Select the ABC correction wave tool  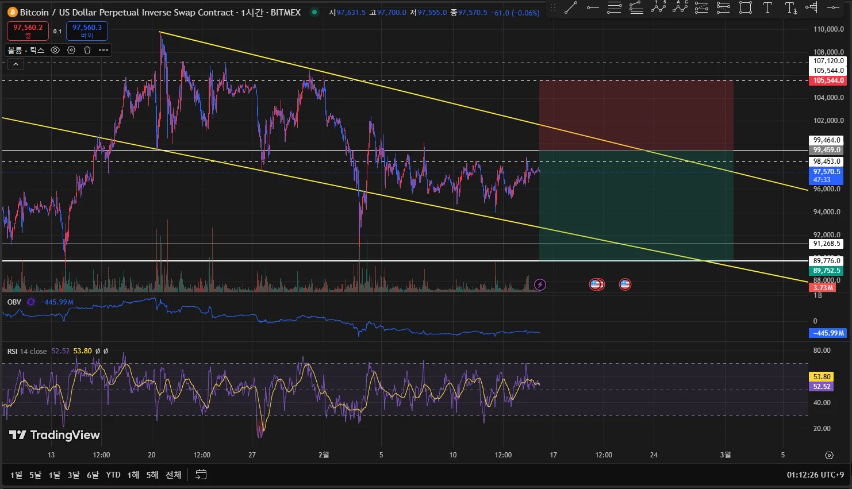[680, 8]
